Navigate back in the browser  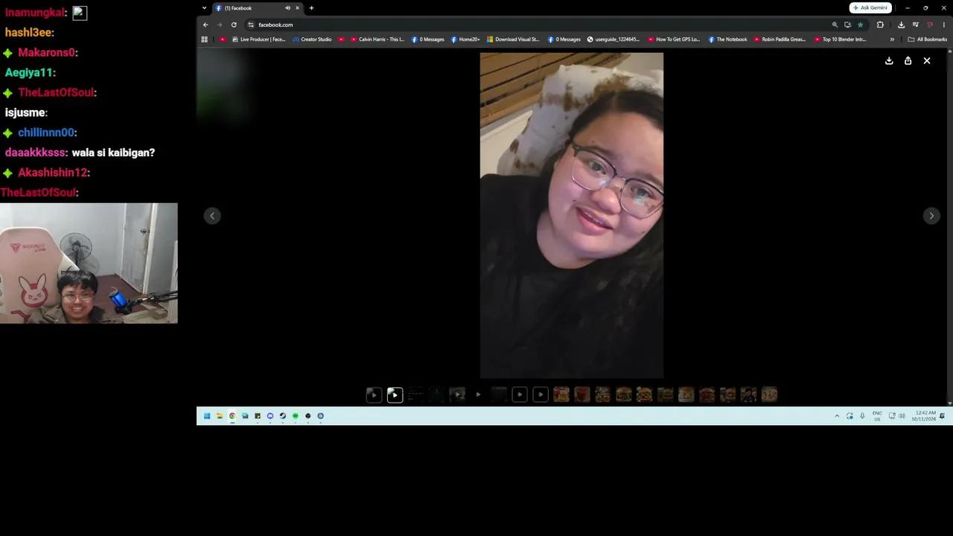pos(205,25)
